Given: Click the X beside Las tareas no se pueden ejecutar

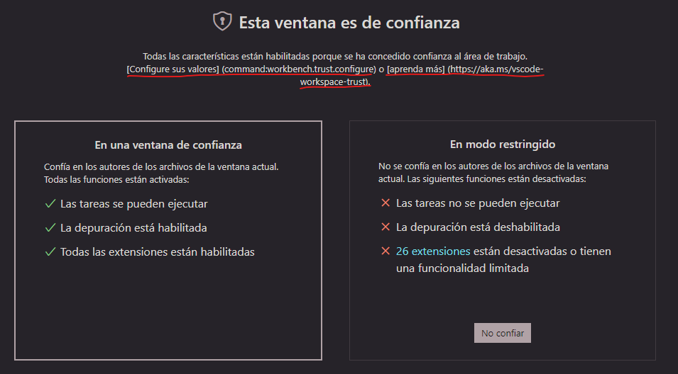Looking at the screenshot, I should coord(386,203).
